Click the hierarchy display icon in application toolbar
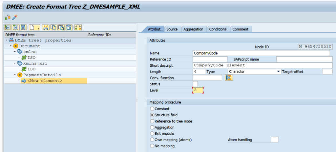The height and width of the screenshot is (152, 336). click(x=8, y=17)
